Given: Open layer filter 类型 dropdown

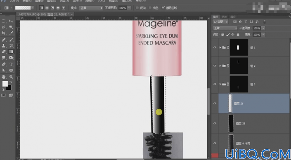Looking at the screenshot, I should click(220, 22).
